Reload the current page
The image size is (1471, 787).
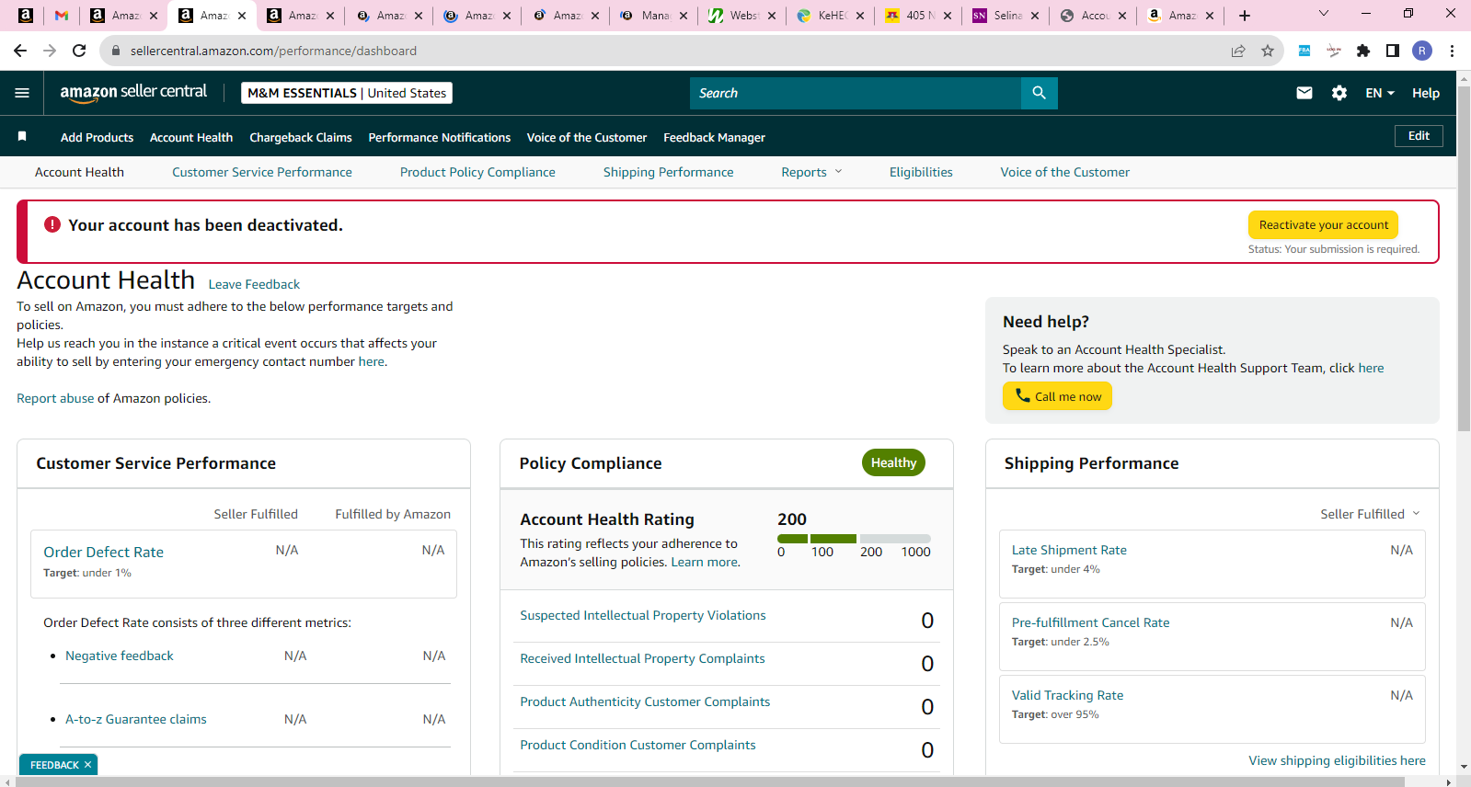pos(79,51)
